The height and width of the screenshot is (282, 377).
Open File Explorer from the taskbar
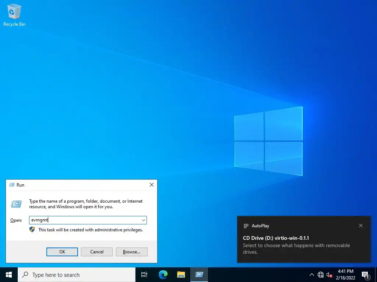[x=181, y=275]
